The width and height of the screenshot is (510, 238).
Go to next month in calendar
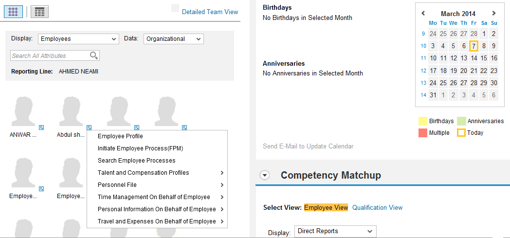pyautogui.click(x=494, y=14)
